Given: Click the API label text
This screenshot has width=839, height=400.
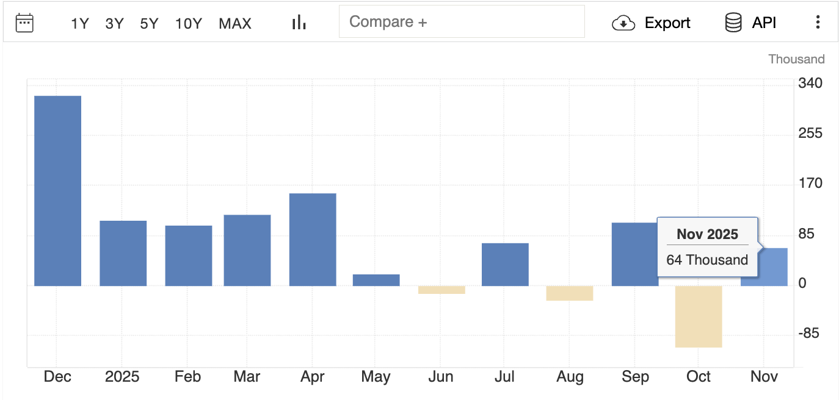Looking at the screenshot, I should click(763, 21).
